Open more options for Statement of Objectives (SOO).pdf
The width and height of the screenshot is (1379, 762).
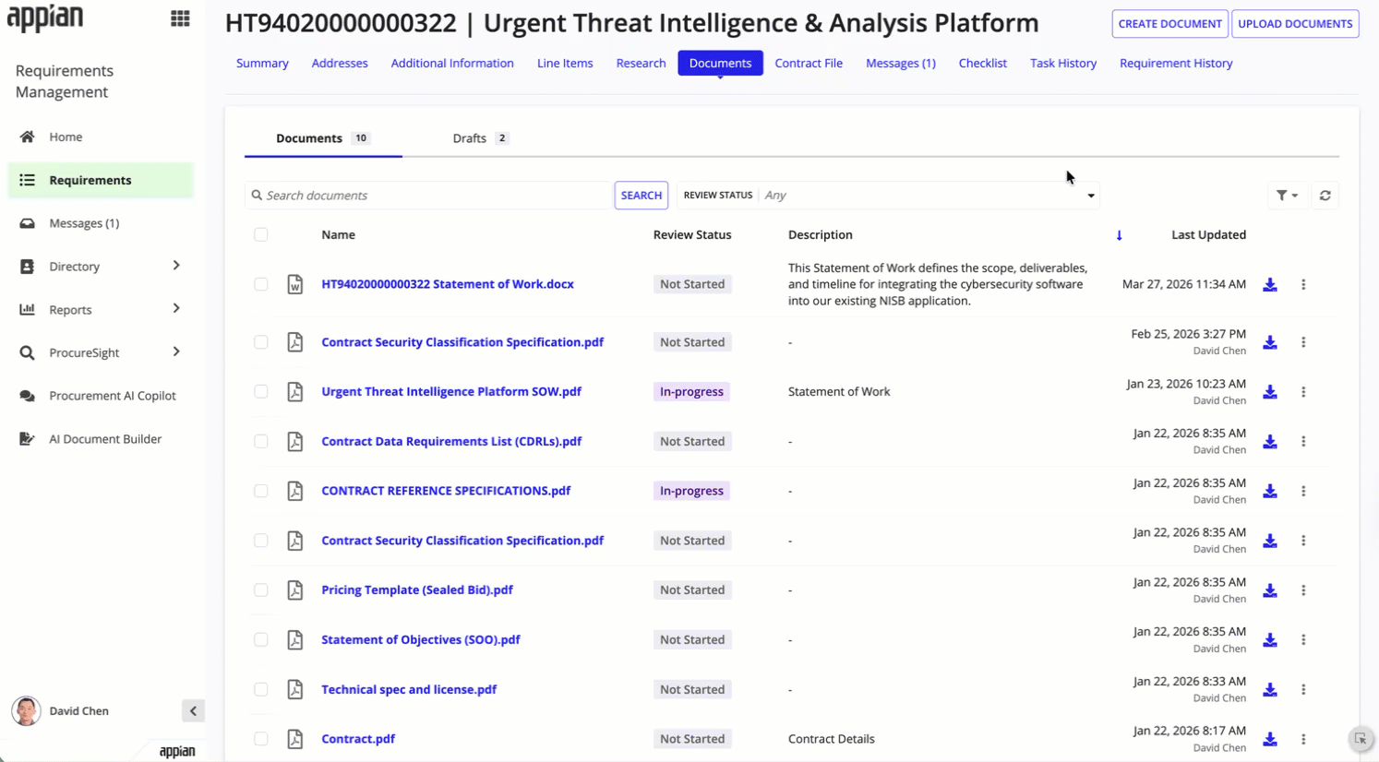click(1303, 640)
